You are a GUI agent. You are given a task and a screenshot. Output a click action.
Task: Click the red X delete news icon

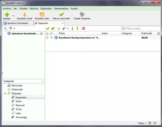83,29
